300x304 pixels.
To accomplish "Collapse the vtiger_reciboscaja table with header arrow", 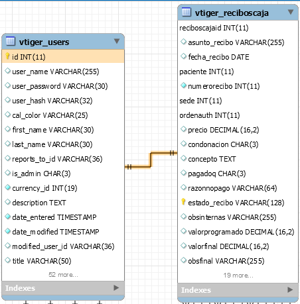I will [291, 12].
